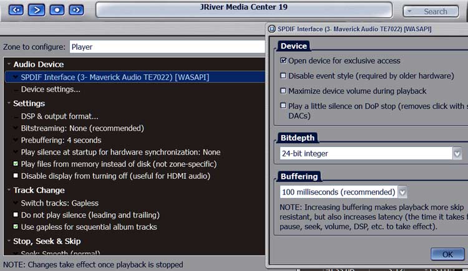This screenshot has width=468, height=271.
Task: Open the Bitdepth dropdown
Action: click(x=457, y=153)
